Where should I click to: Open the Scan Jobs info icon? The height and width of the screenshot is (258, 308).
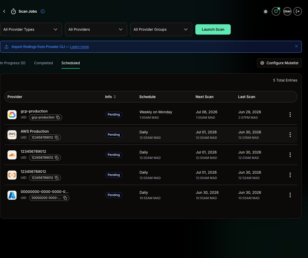click(x=43, y=11)
